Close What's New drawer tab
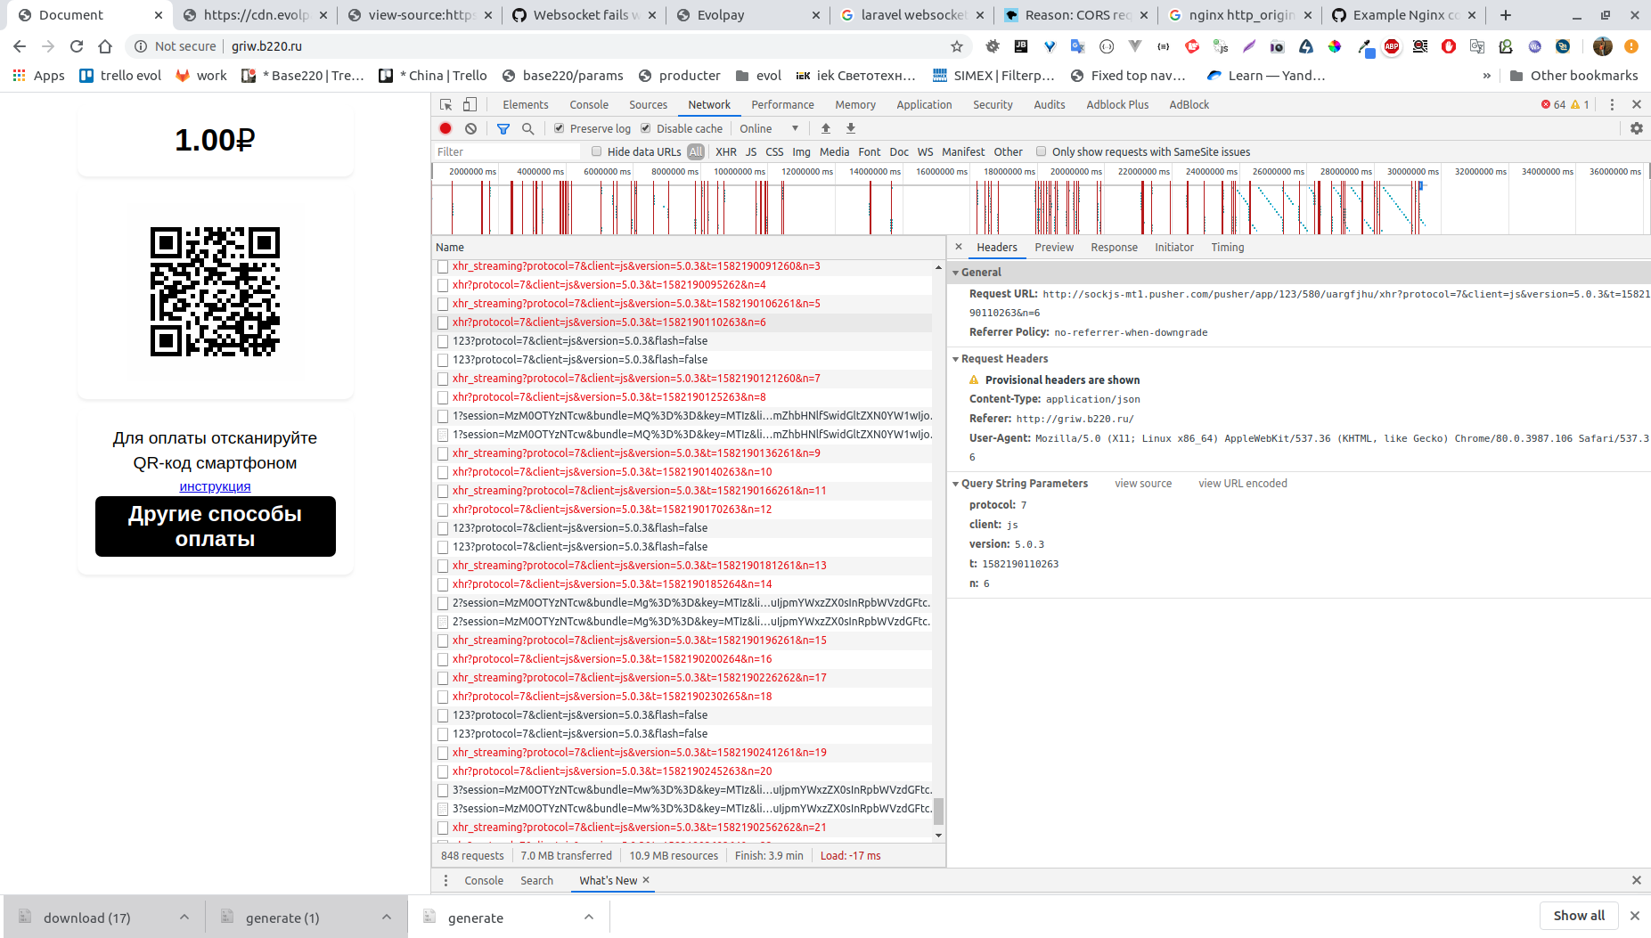Viewport: 1651px width, 938px height. click(x=646, y=880)
